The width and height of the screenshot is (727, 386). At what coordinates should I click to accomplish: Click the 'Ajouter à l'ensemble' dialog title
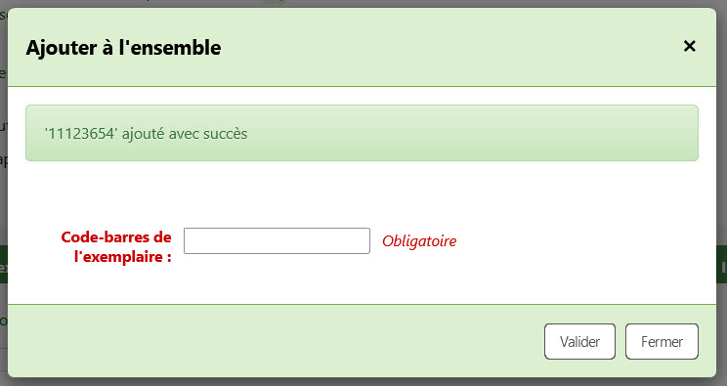tap(123, 47)
